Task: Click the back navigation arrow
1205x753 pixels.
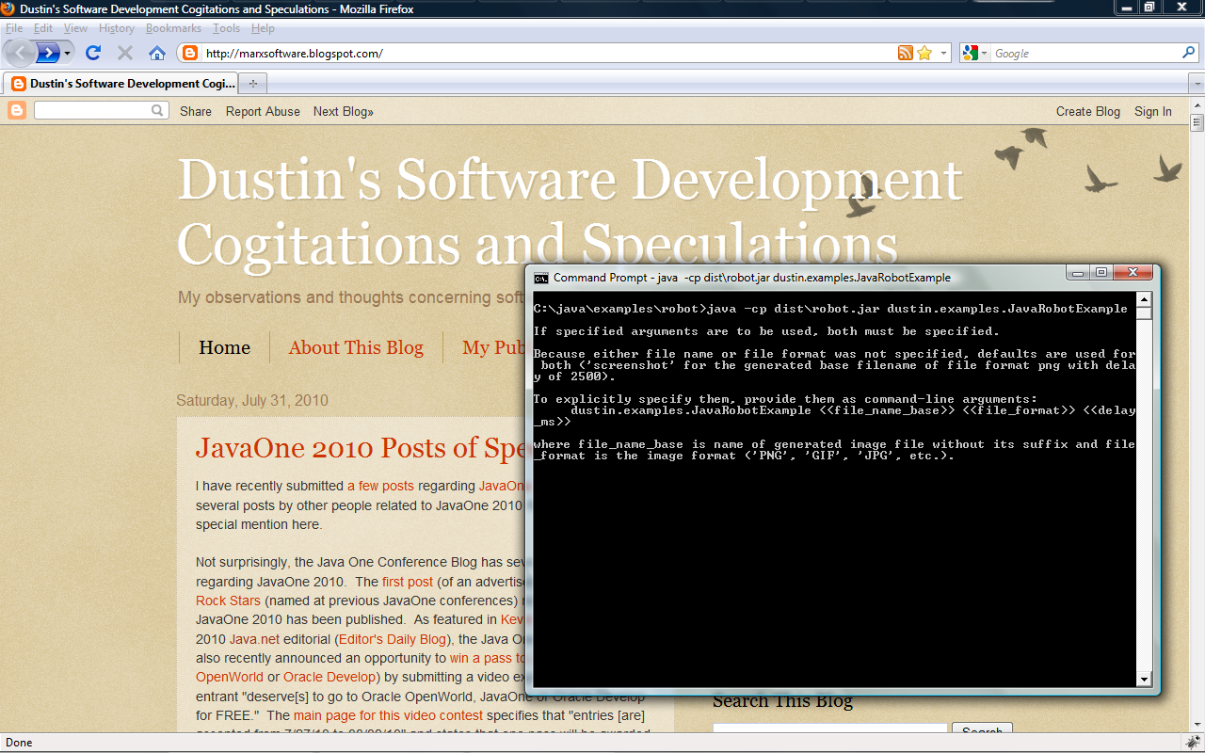Action: click(x=19, y=53)
